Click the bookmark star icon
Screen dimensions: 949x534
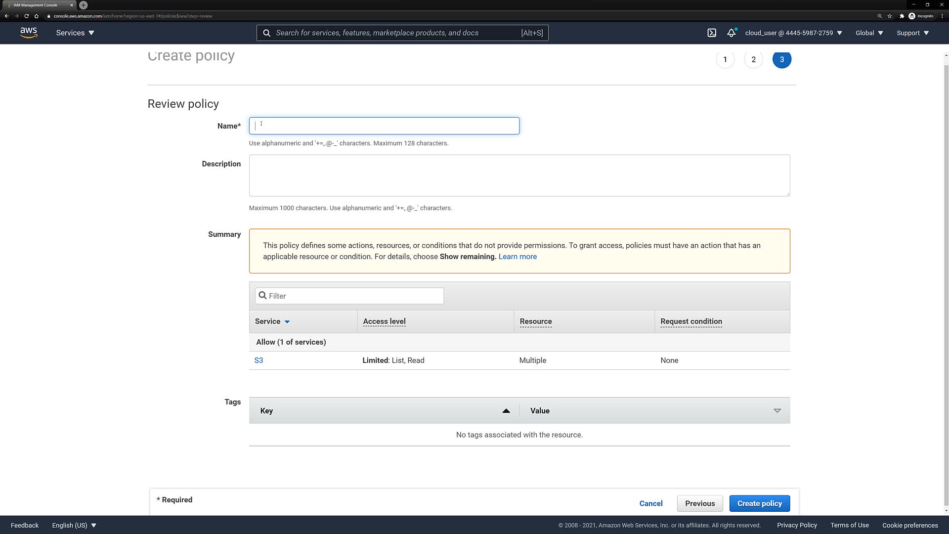(890, 16)
